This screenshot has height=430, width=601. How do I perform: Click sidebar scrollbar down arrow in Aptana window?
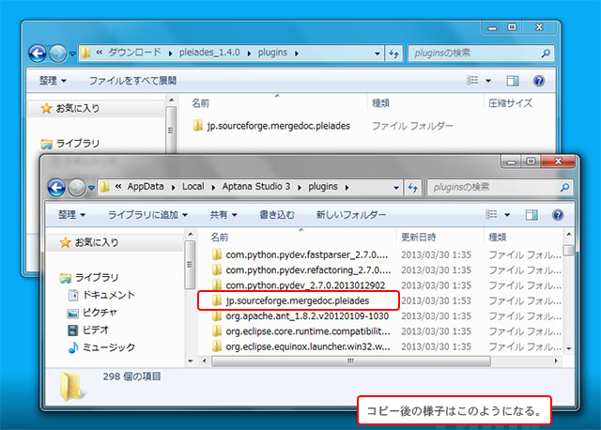(x=191, y=361)
